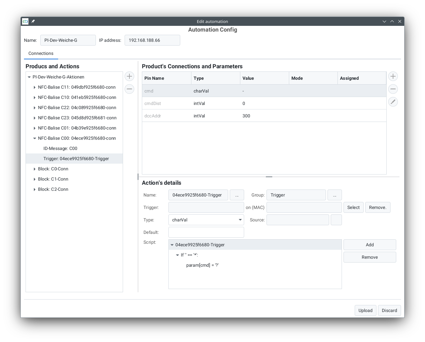Edit the selected parameter with the pencil icon
The image size is (425, 342).
[393, 102]
